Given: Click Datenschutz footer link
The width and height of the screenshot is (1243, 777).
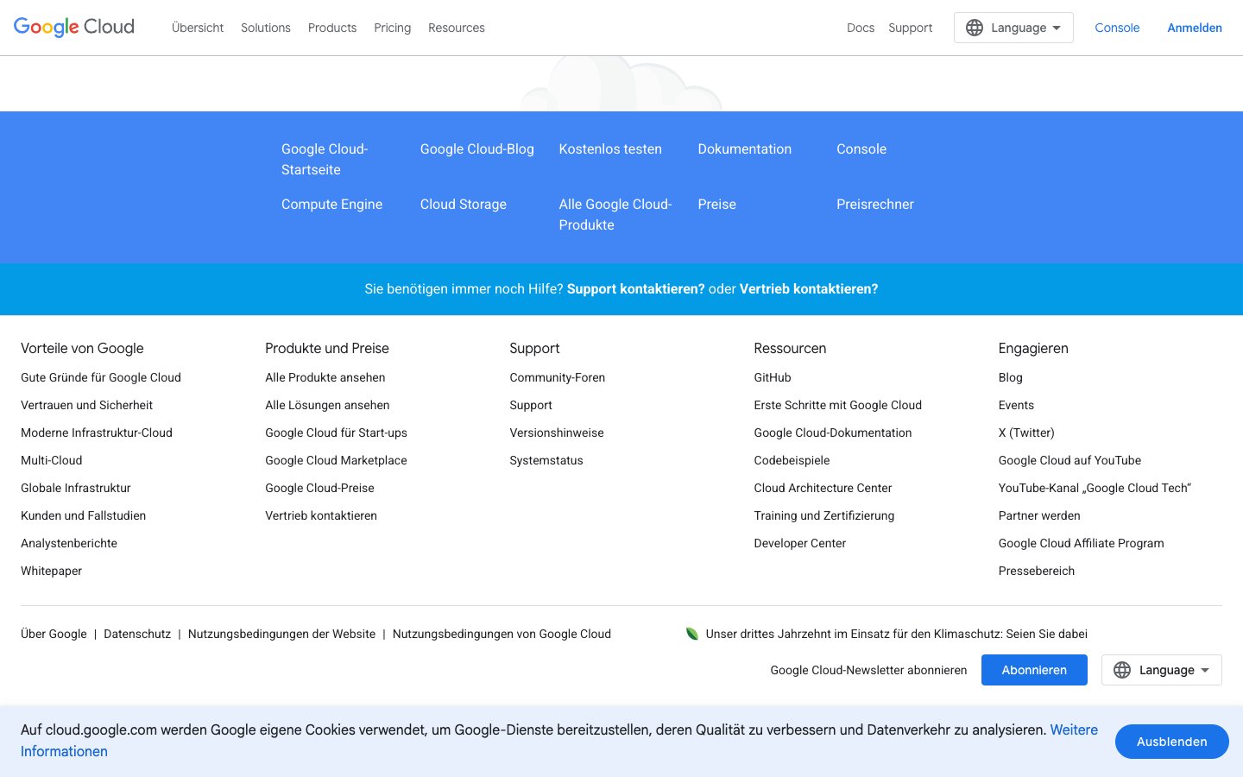Looking at the screenshot, I should (137, 634).
